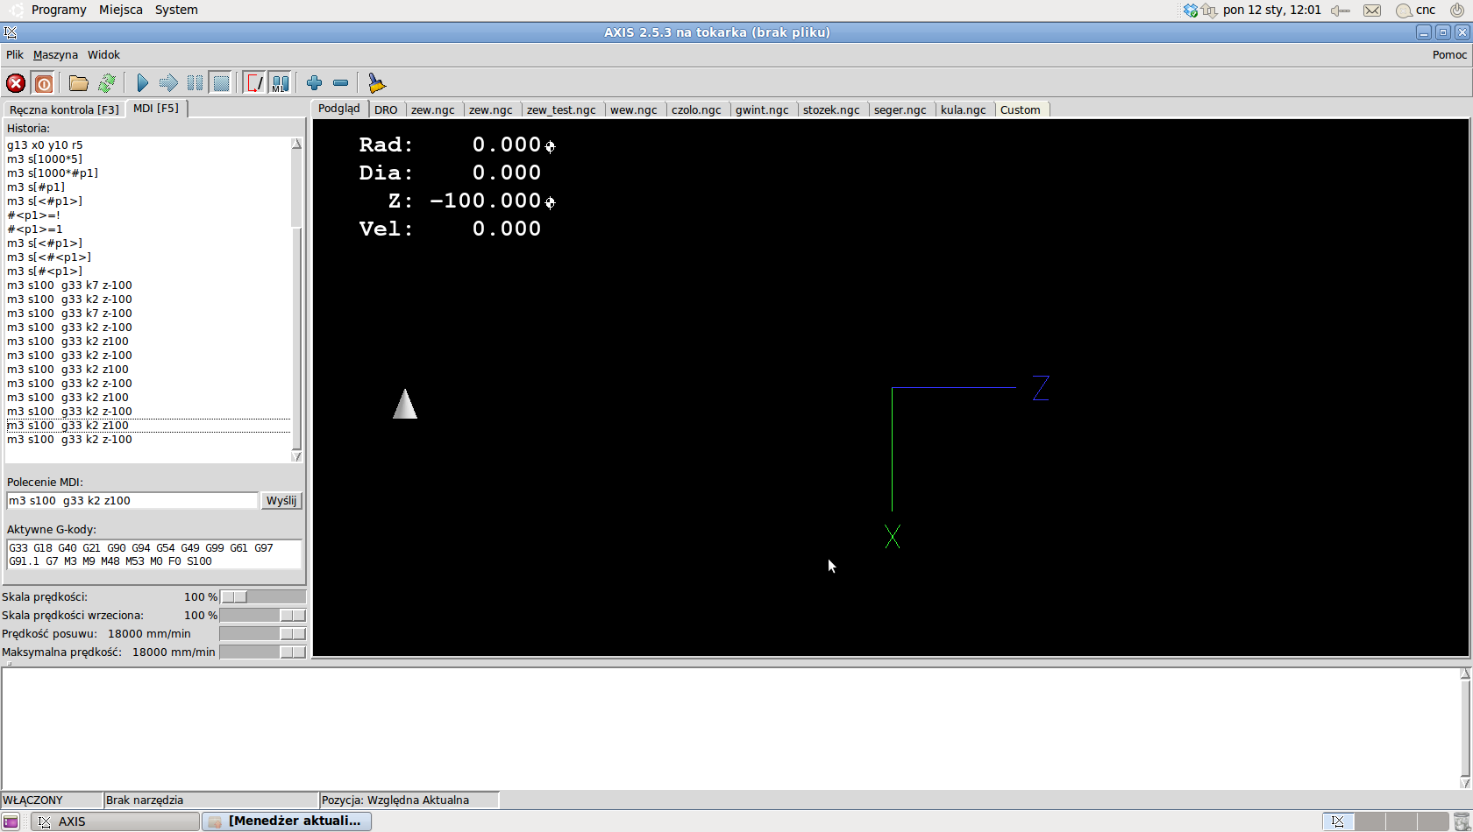Select the MDI [F5] tab
The width and height of the screenshot is (1473, 832).
[156, 108]
